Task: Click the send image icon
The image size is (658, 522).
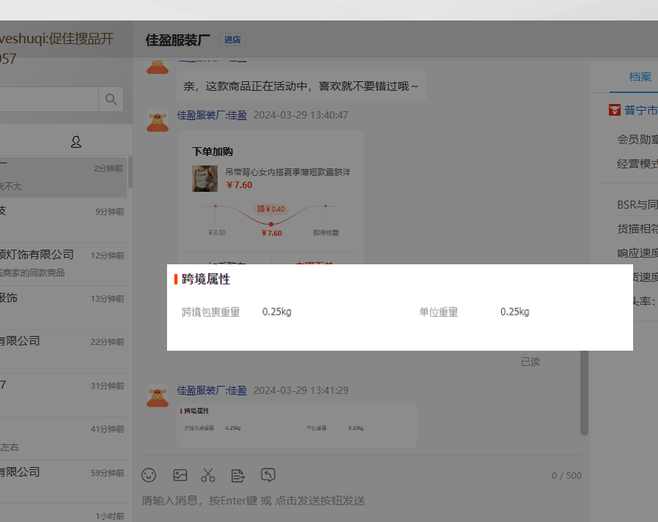Action: tap(180, 475)
